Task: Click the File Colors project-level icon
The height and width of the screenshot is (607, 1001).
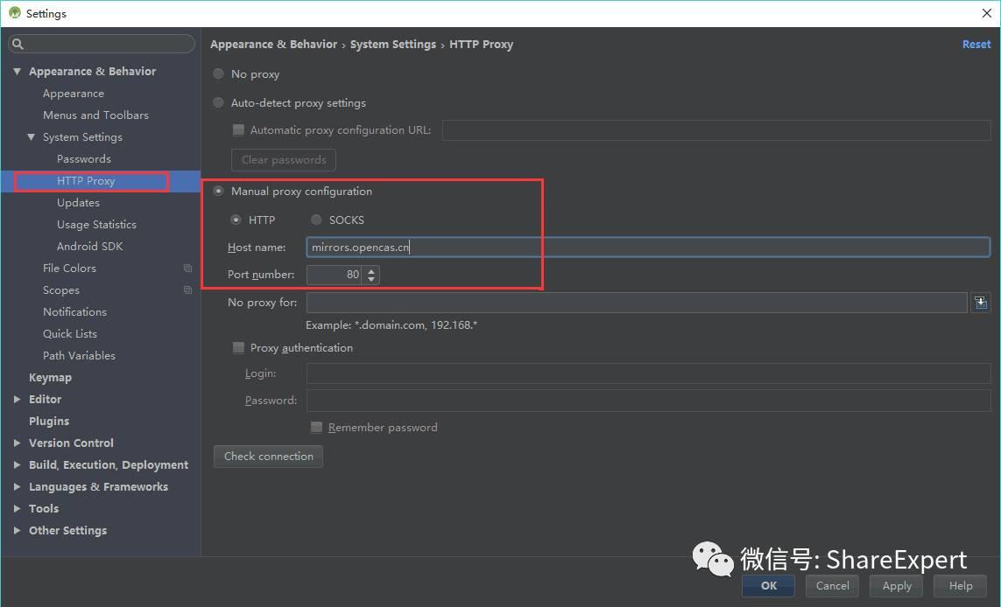Action: click(187, 269)
